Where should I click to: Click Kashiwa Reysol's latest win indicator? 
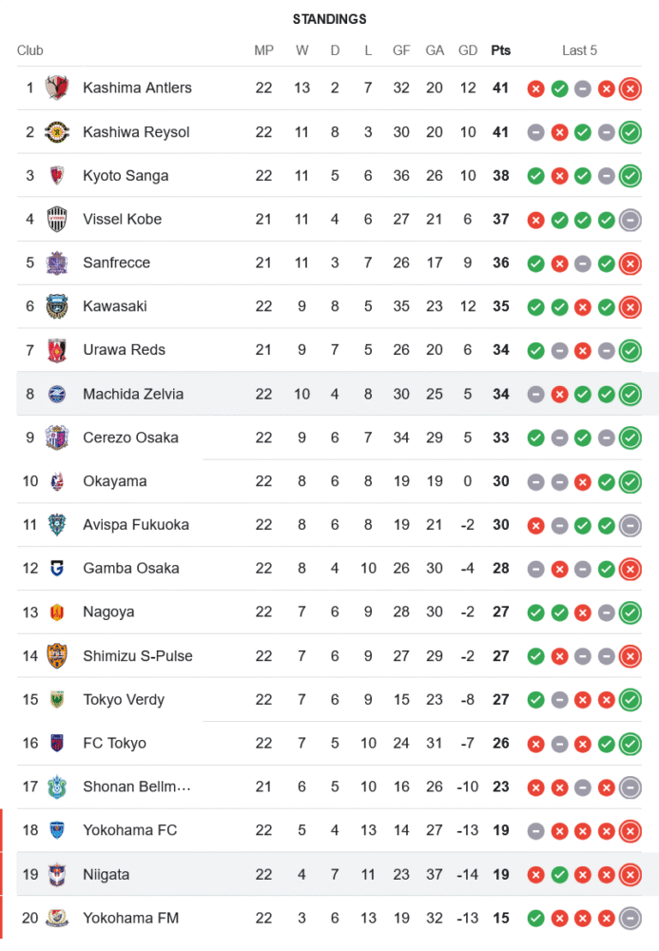tap(630, 132)
